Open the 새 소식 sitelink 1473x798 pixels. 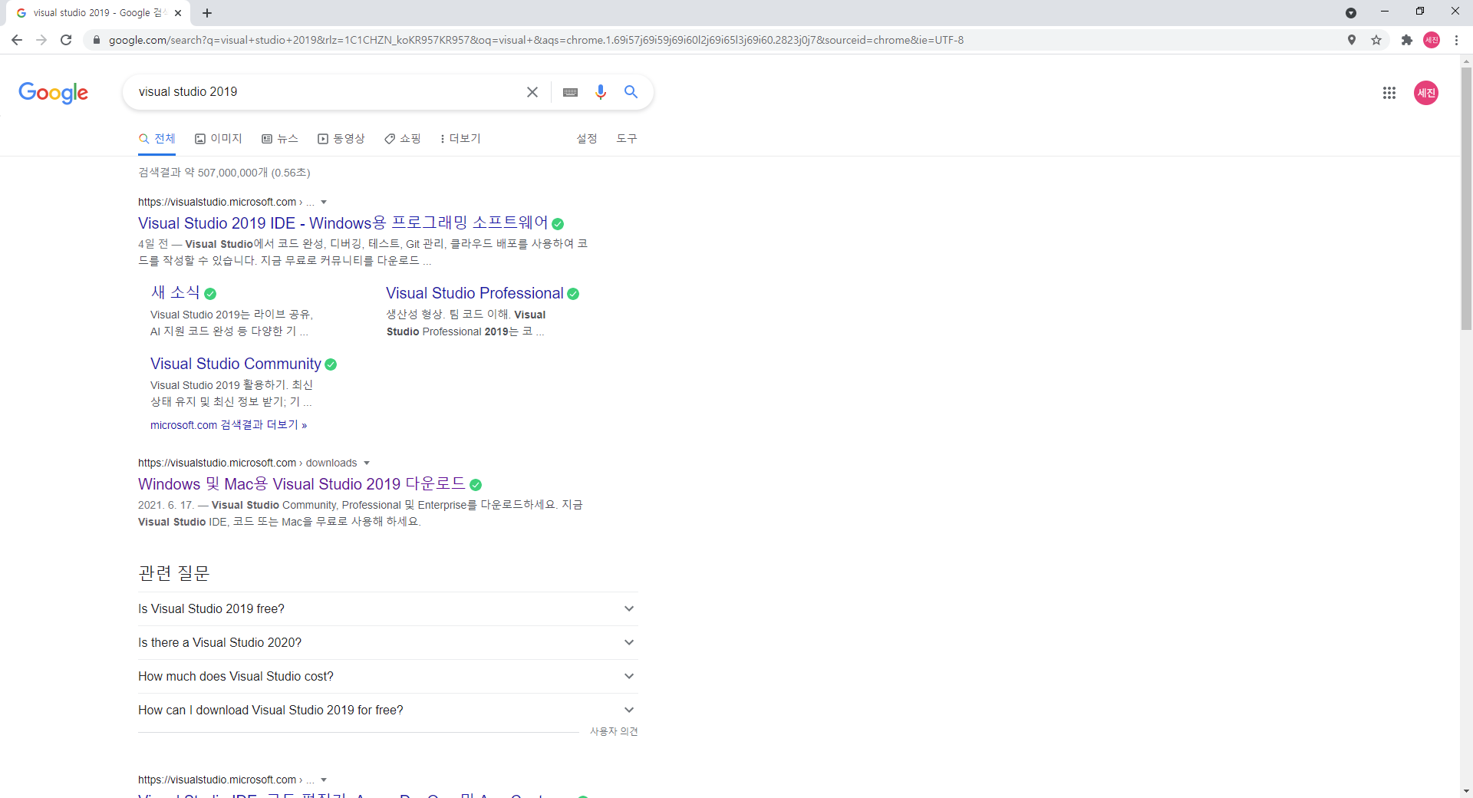(175, 293)
